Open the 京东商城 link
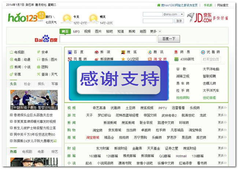The height and width of the screenshot is (169, 238). click(115, 130)
